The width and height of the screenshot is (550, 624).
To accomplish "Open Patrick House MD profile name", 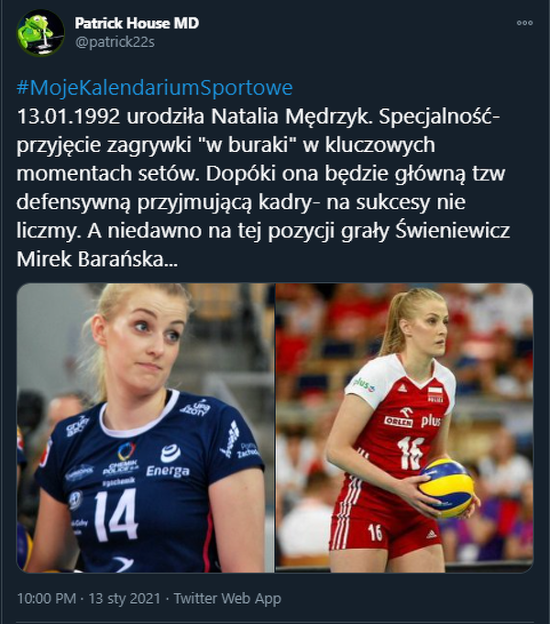I will pyautogui.click(x=137, y=23).
